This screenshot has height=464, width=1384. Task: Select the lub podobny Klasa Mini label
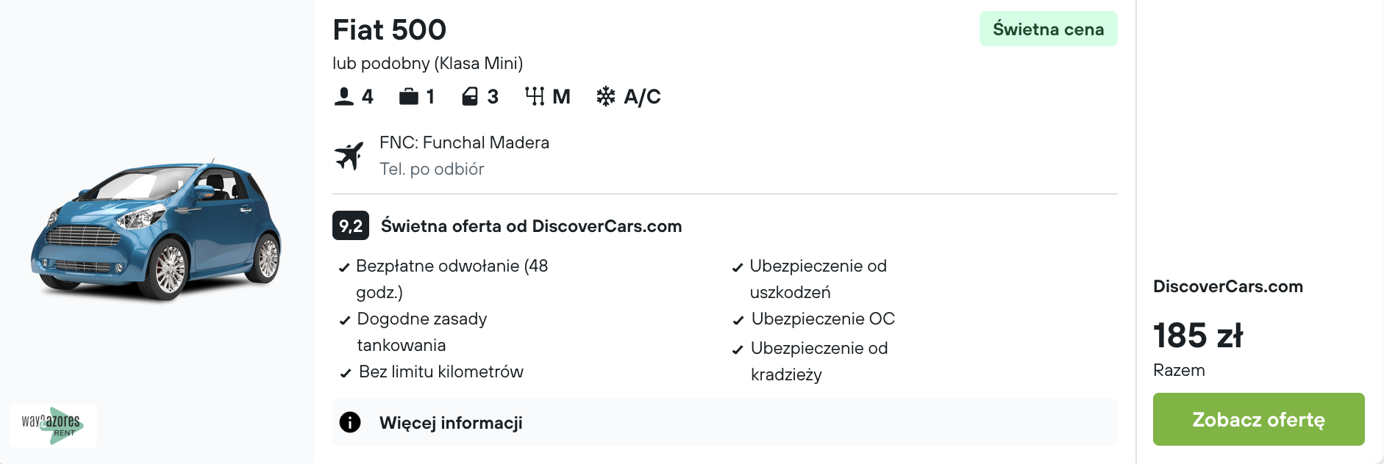[427, 63]
